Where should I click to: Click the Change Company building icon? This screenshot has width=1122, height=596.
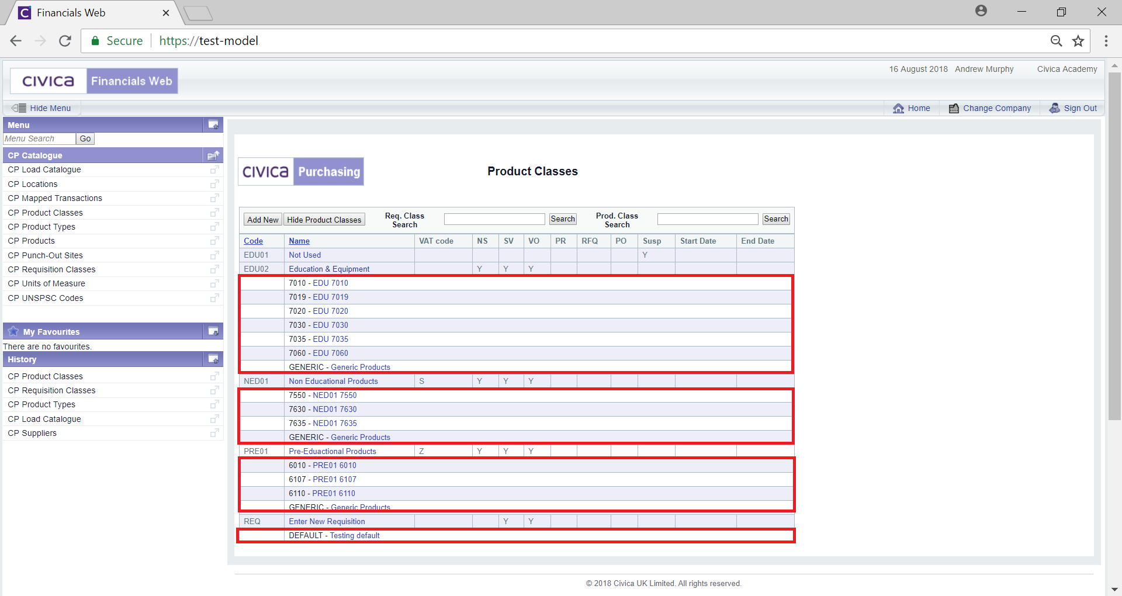tap(954, 108)
